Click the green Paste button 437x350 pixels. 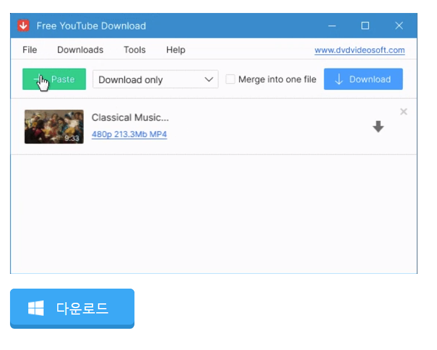point(54,79)
